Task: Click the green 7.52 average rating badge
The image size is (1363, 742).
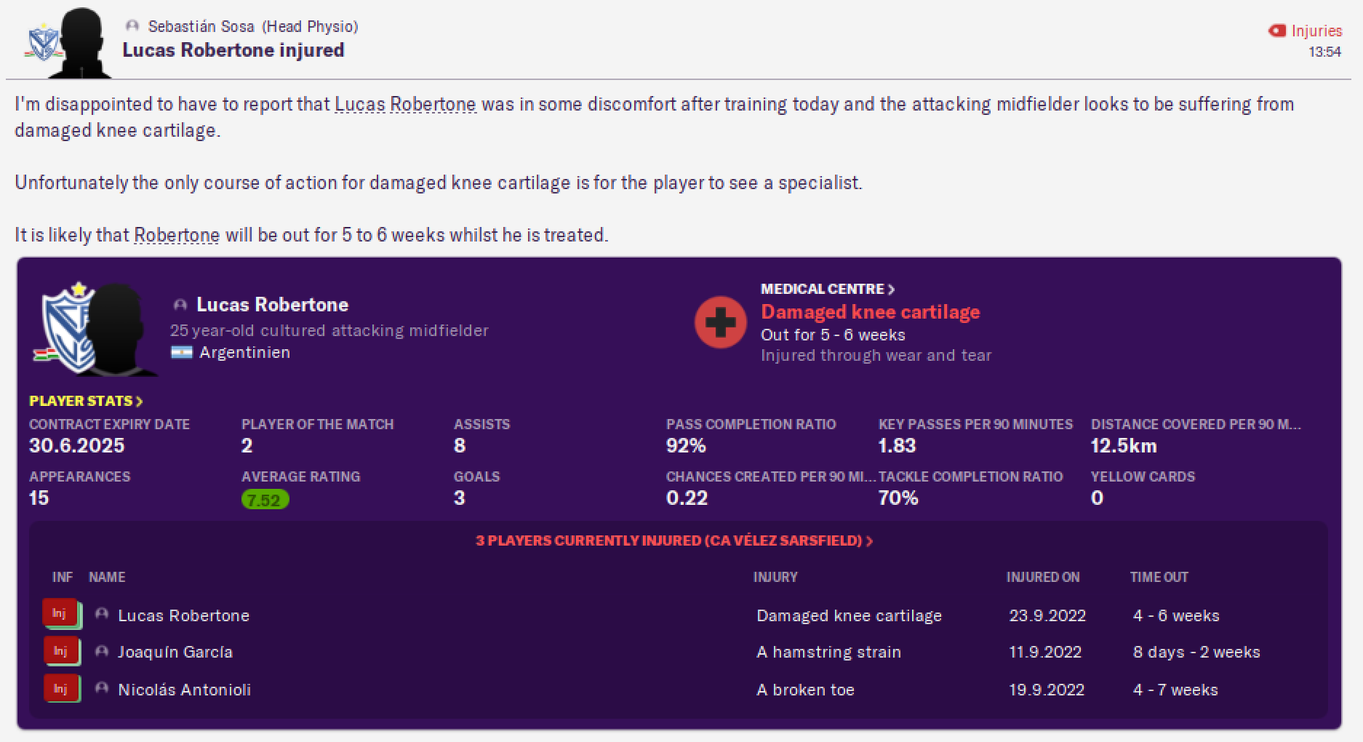Action: tap(265, 500)
